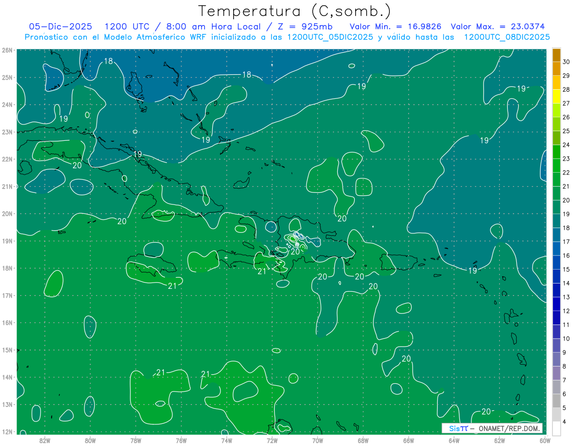
Task: Click the "Temperatura (C,somb.)" map title
Action: 295,11
